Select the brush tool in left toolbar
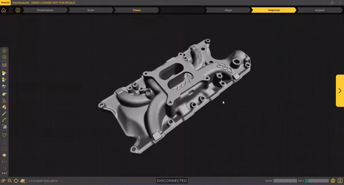 click(x=4, y=114)
